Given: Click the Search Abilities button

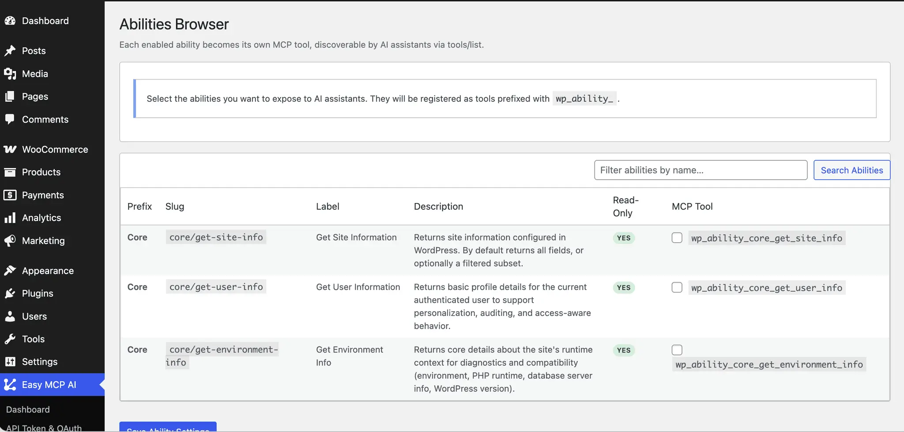Looking at the screenshot, I should tap(851, 170).
